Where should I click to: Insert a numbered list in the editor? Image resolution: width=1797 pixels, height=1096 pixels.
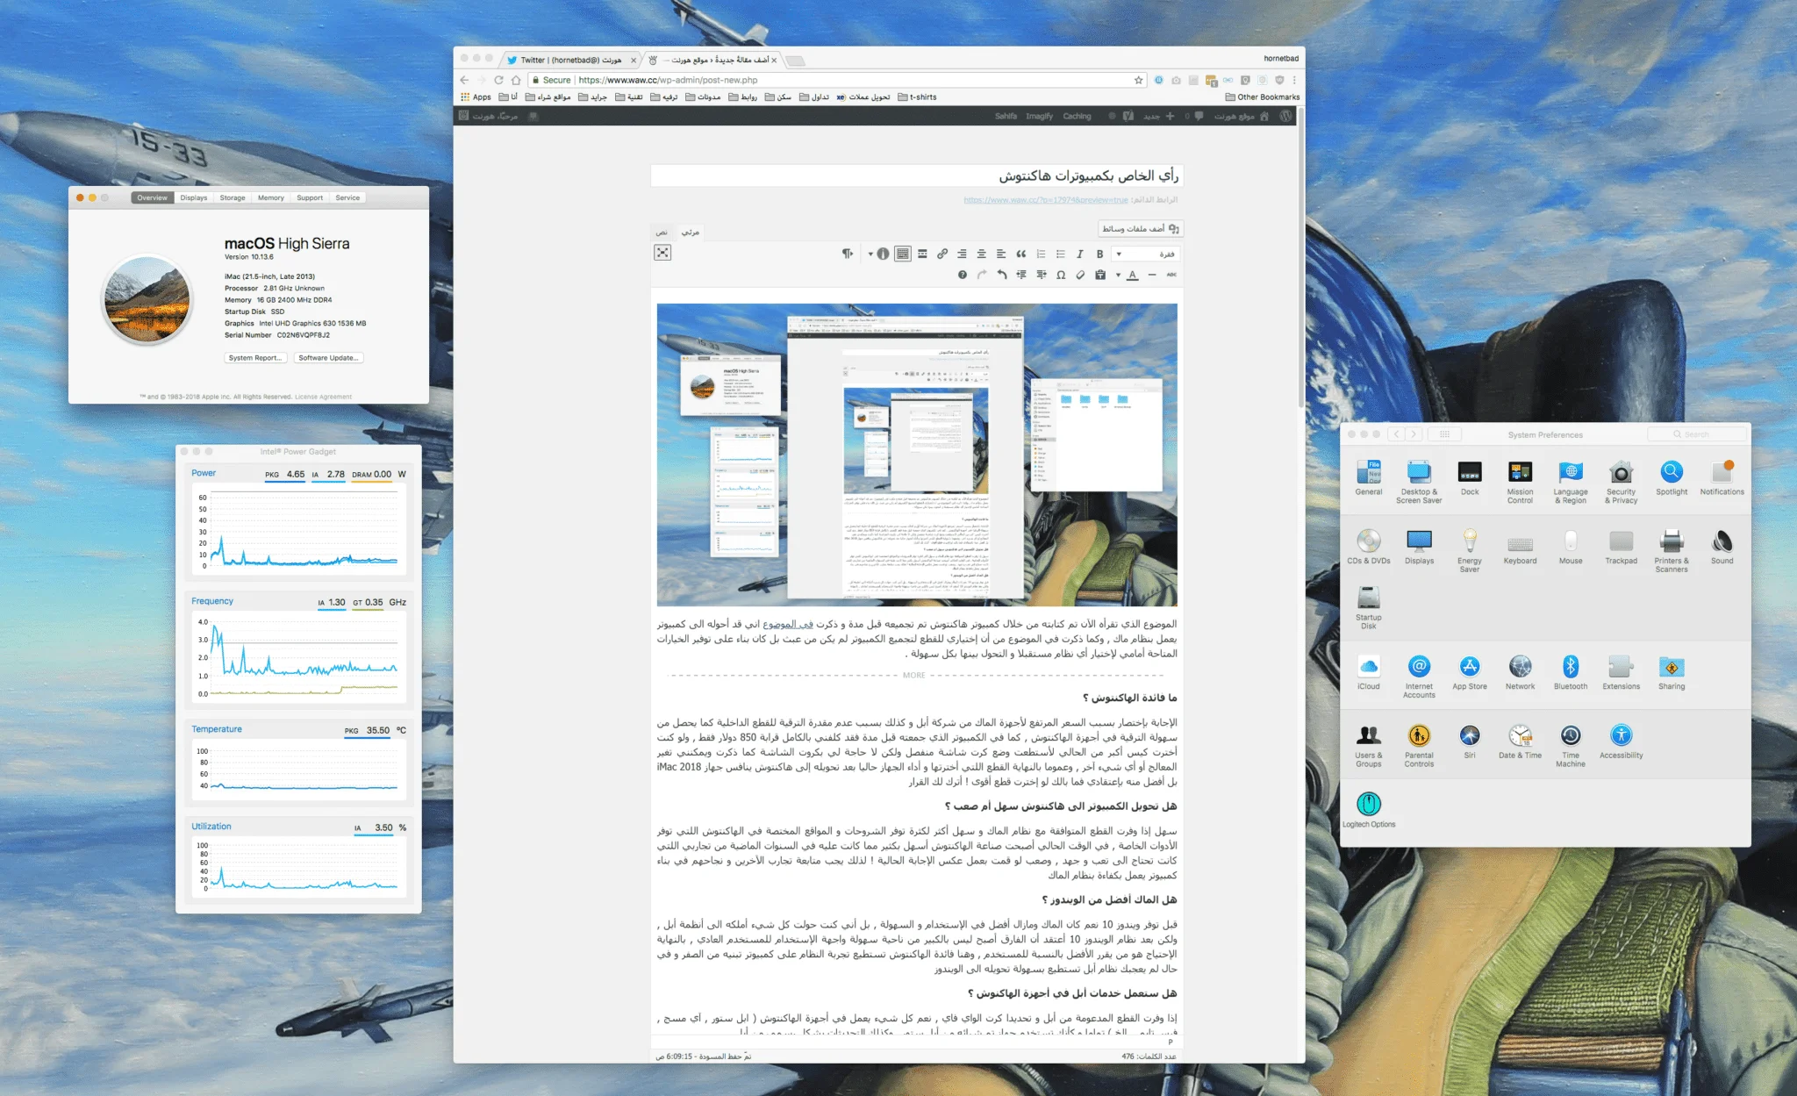1041,254
